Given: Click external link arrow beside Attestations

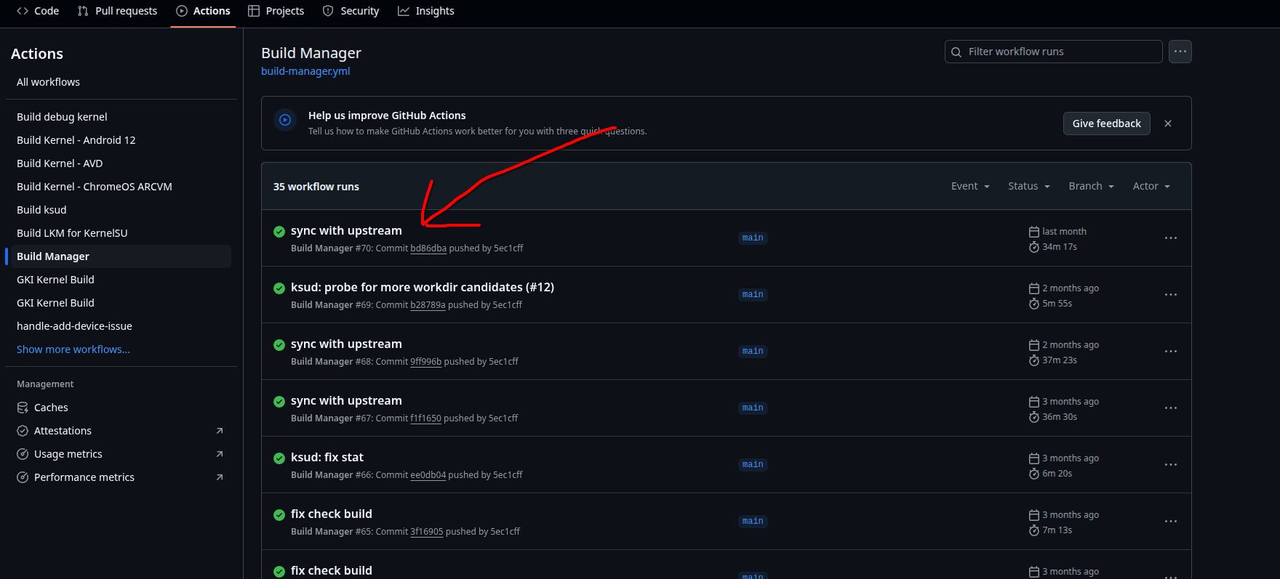Looking at the screenshot, I should [220, 431].
